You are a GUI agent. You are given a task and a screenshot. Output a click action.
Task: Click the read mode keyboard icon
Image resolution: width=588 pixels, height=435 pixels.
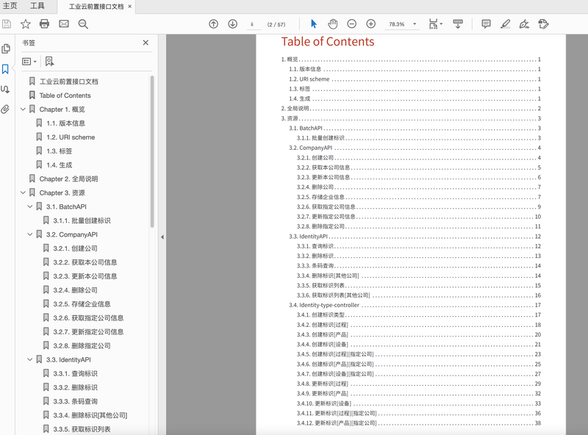click(458, 24)
